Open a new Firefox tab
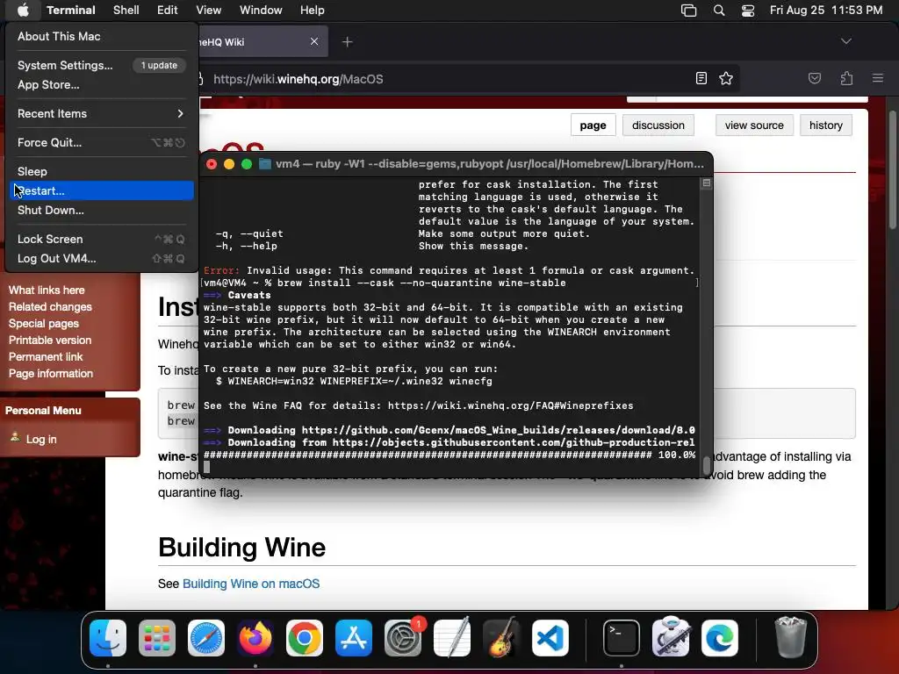This screenshot has height=674, width=899. (348, 42)
